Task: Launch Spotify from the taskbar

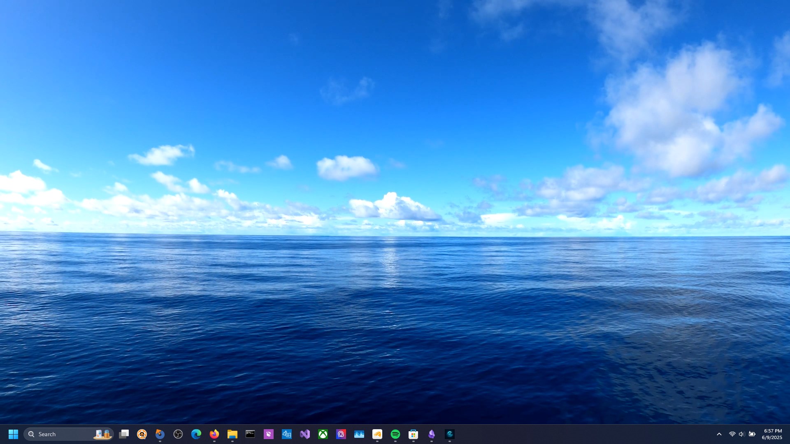Action: point(395,434)
